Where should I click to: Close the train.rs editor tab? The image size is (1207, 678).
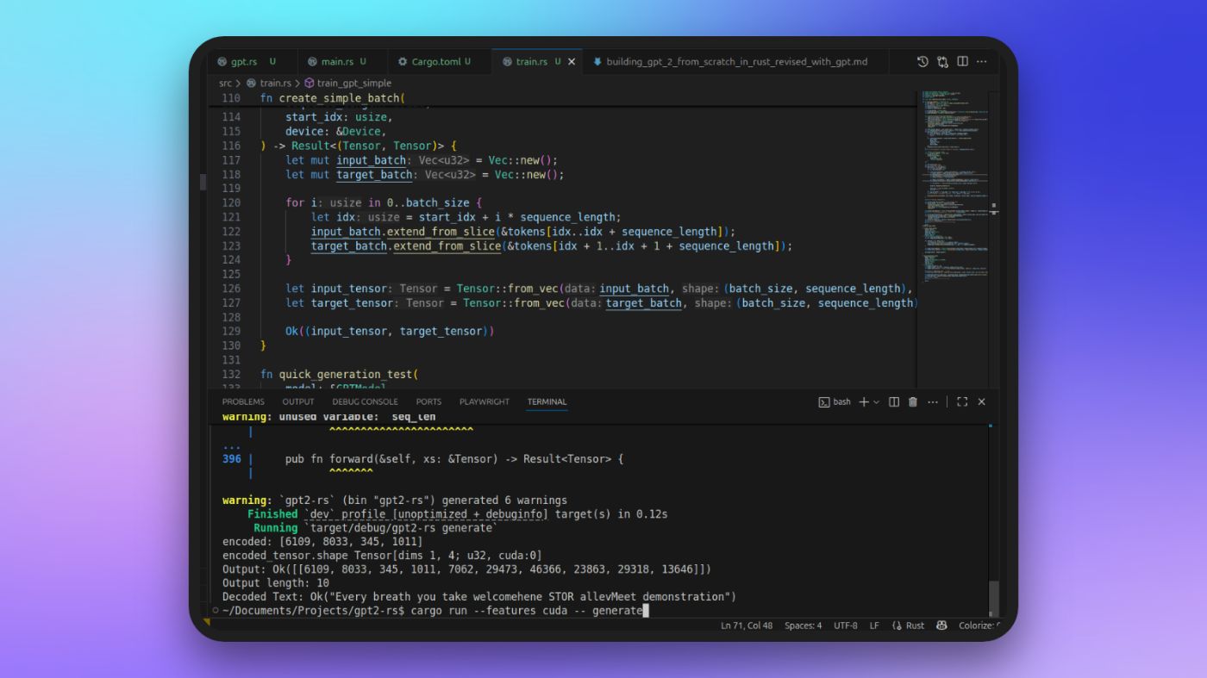coord(572,62)
